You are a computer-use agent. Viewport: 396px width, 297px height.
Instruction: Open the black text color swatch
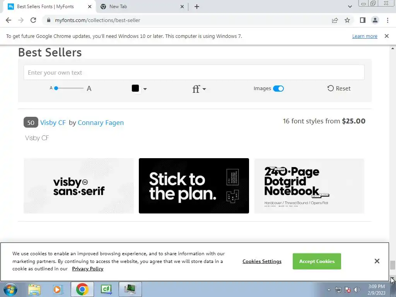(x=135, y=88)
